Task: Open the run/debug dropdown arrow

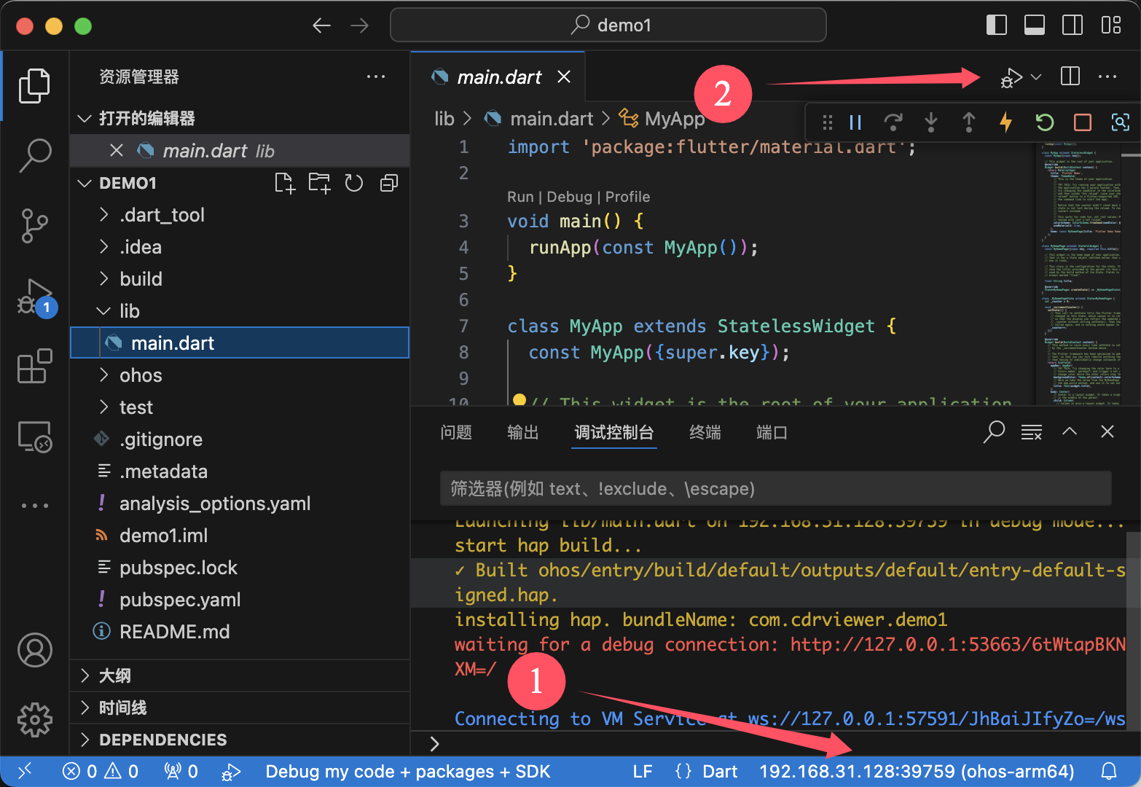Action: [x=1036, y=77]
